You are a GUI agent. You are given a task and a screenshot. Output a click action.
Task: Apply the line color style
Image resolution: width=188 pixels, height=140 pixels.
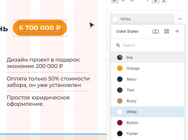click(x=148, y=57)
